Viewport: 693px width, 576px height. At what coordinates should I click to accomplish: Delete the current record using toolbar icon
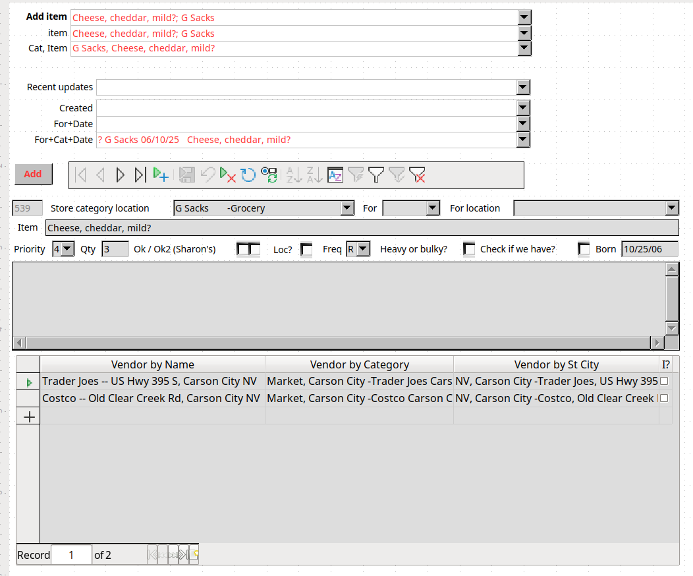click(227, 175)
